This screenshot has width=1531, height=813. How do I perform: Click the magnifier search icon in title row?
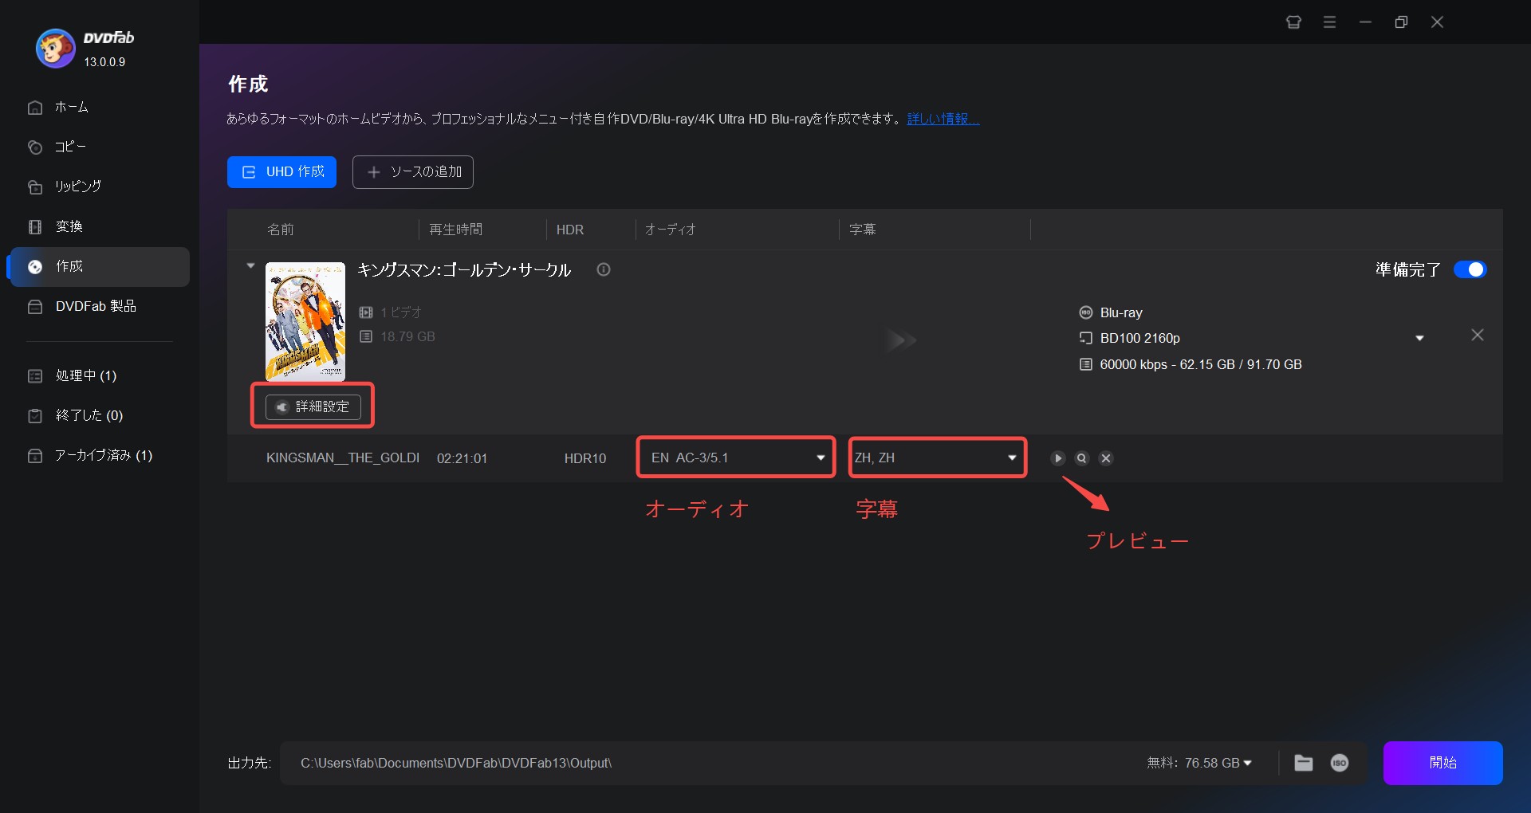pos(1082,458)
